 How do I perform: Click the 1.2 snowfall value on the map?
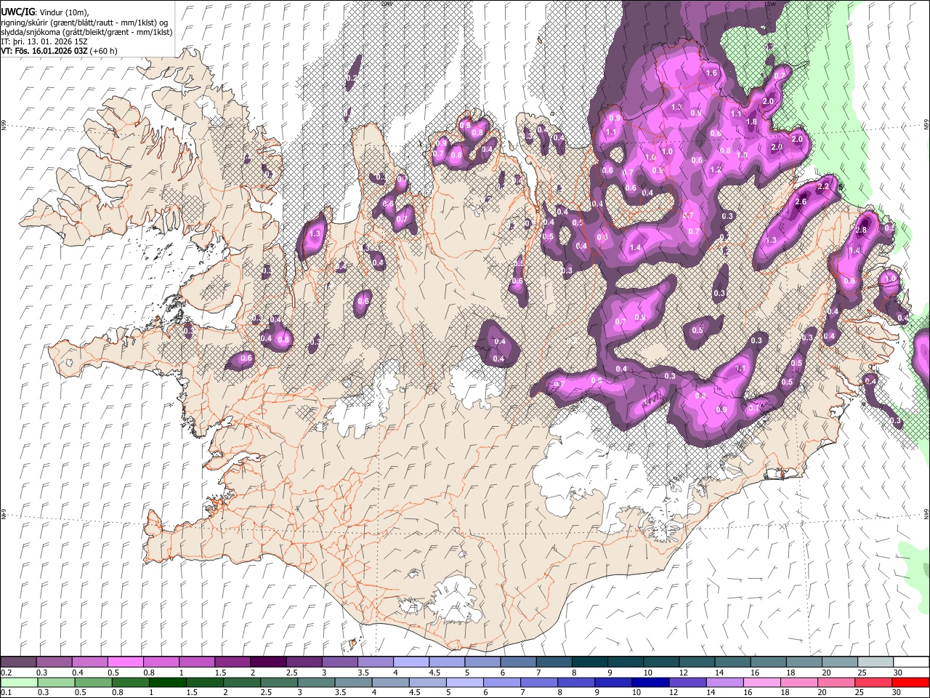716,170
